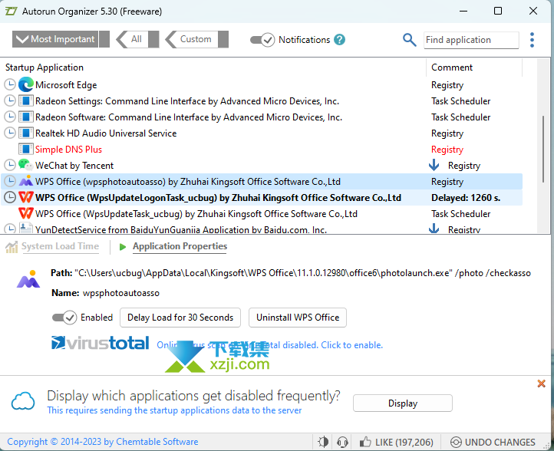Click the Autorun Organizer title bar logo

click(x=11, y=12)
